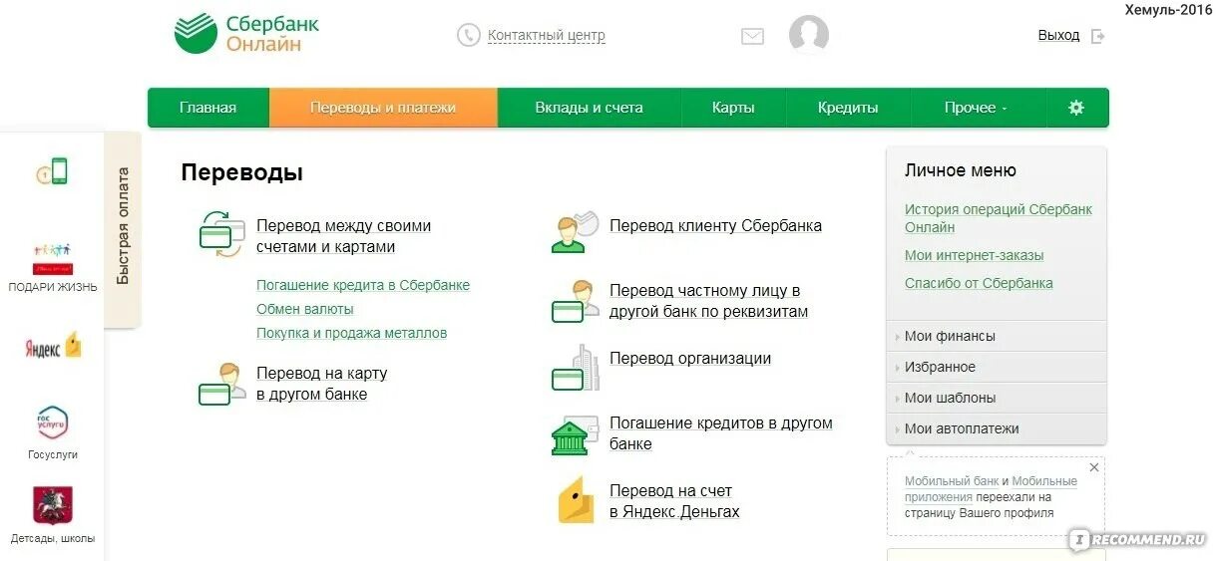Open the Перевод организации link
The height and width of the screenshot is (561, 1216).
(690, 359)
